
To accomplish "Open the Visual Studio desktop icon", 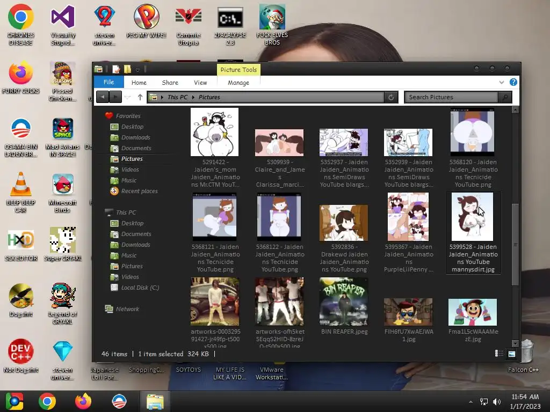I will tap(63, 25).
